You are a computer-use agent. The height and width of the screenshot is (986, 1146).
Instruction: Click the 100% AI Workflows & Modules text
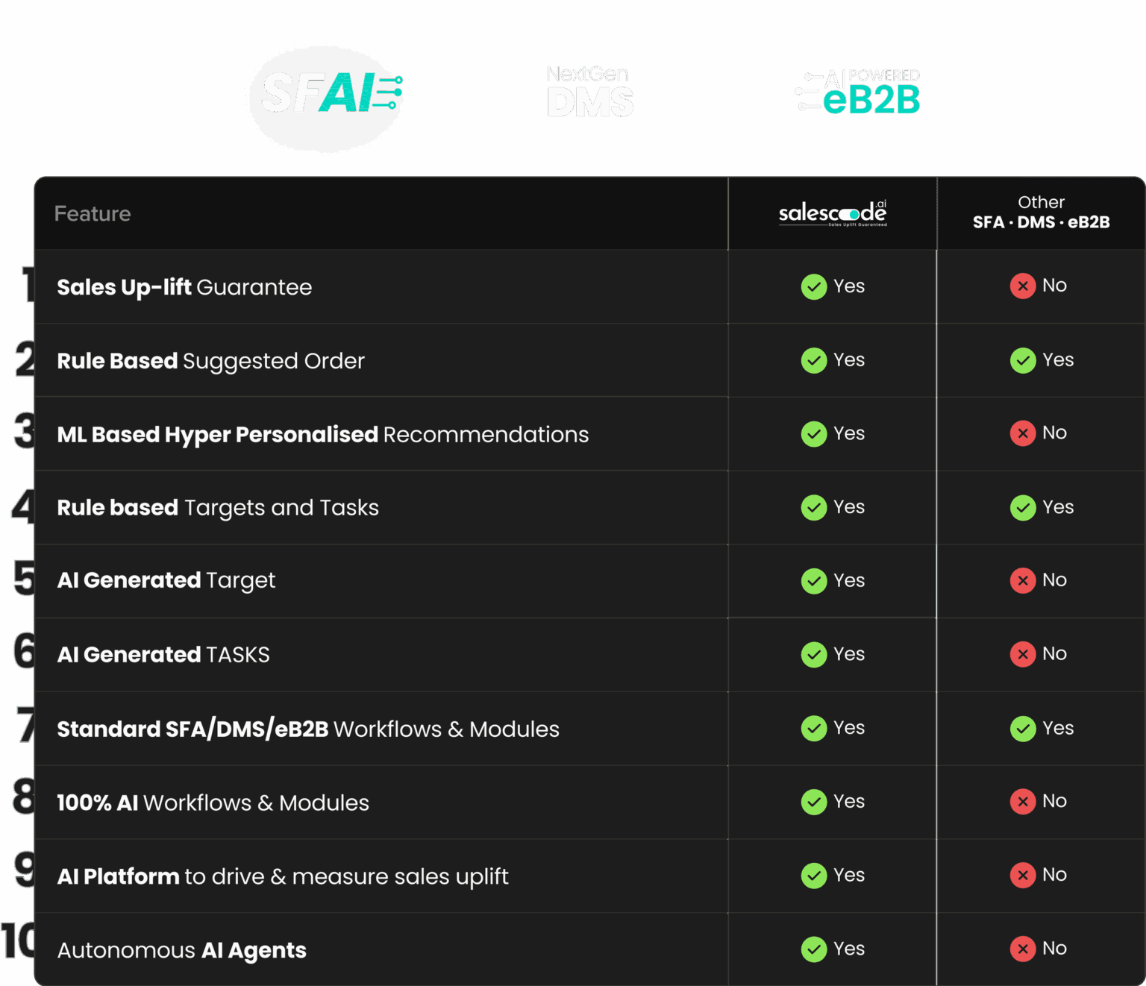[213, 803]
